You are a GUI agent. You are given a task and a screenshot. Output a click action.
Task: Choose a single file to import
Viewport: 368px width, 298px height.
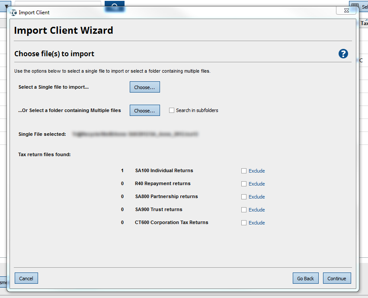144,87
